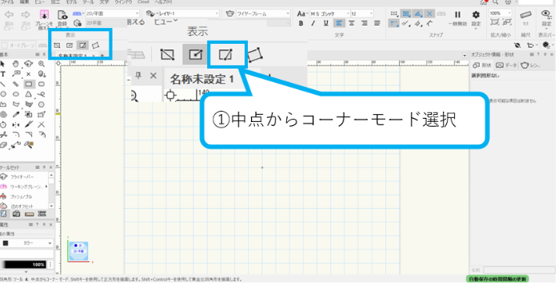The width and height of the screenshot is (558, 291).
Task: Open the document tabs list arrow
Action: point(464,56)
